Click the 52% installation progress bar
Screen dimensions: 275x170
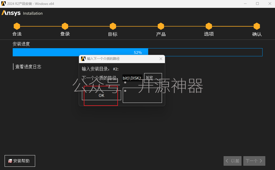tap(137, 52)
